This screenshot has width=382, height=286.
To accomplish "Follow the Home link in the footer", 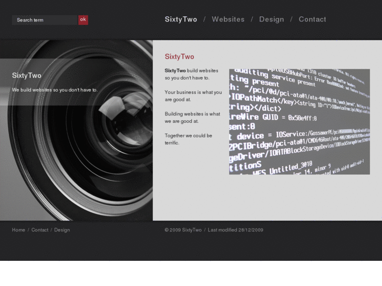I will [18, 230].
